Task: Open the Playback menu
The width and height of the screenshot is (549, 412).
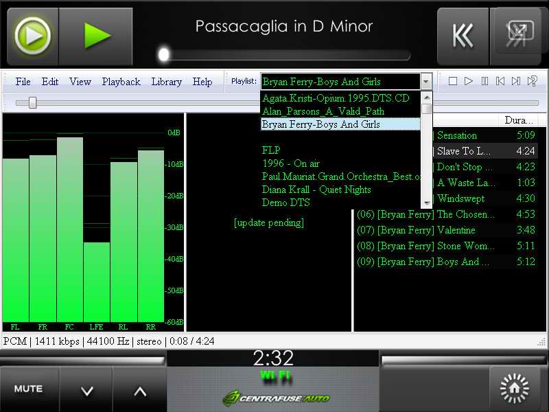Action: click(x=121, y=82)
